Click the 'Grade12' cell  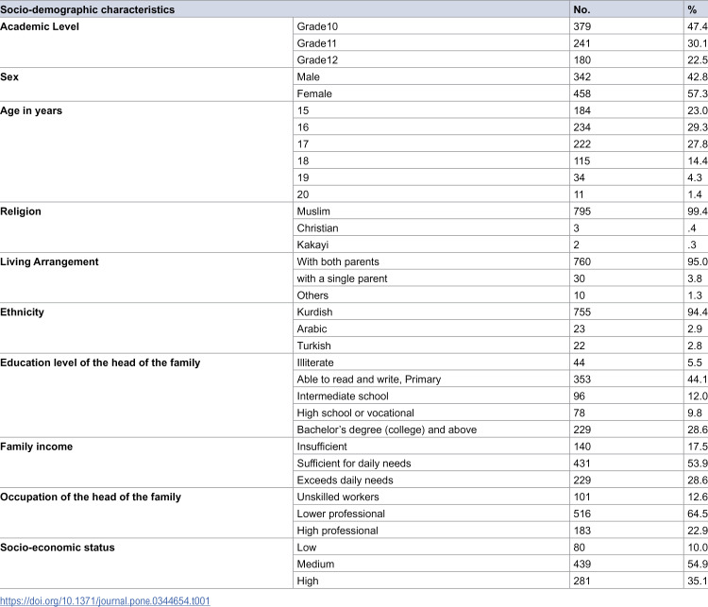pyautogui.click(x=317, y=60)
